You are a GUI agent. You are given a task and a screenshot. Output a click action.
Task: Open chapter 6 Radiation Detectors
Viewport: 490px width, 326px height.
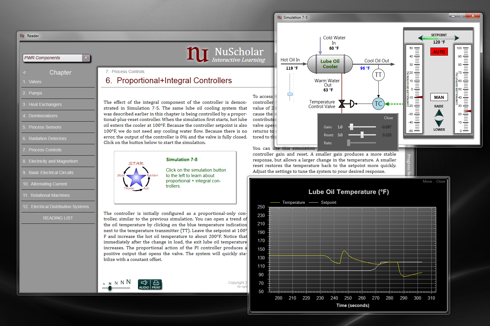pos(58,138)
